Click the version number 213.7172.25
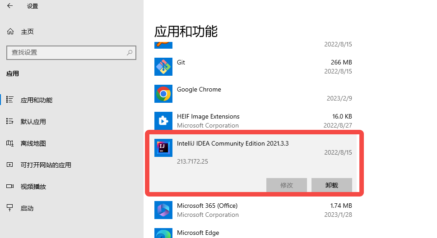This screenshot has width=437, height=238. (192, 161)
